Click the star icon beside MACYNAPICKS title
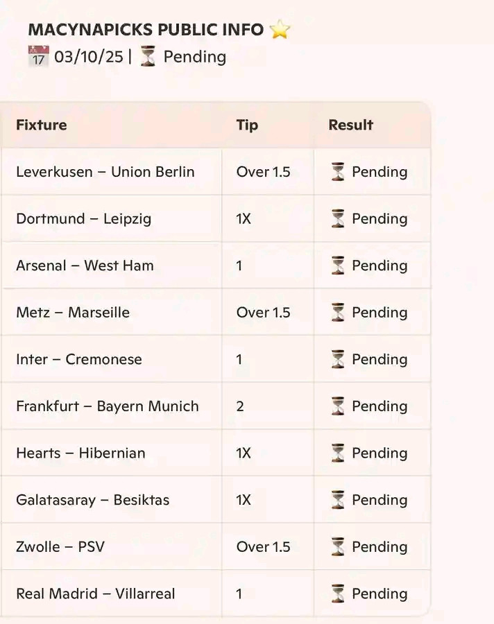The height and width of the screenshot is (624, 494). pyautogui.click(x=280, y=30)
